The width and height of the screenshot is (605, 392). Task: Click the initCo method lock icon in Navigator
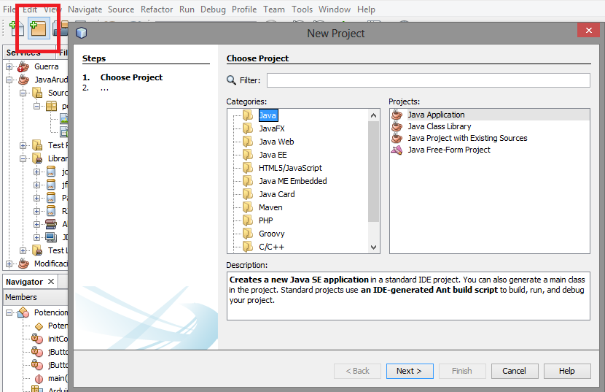tap(37, 339)
